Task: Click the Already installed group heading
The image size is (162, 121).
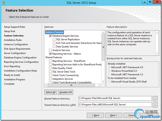Action: tap(116, 64)
